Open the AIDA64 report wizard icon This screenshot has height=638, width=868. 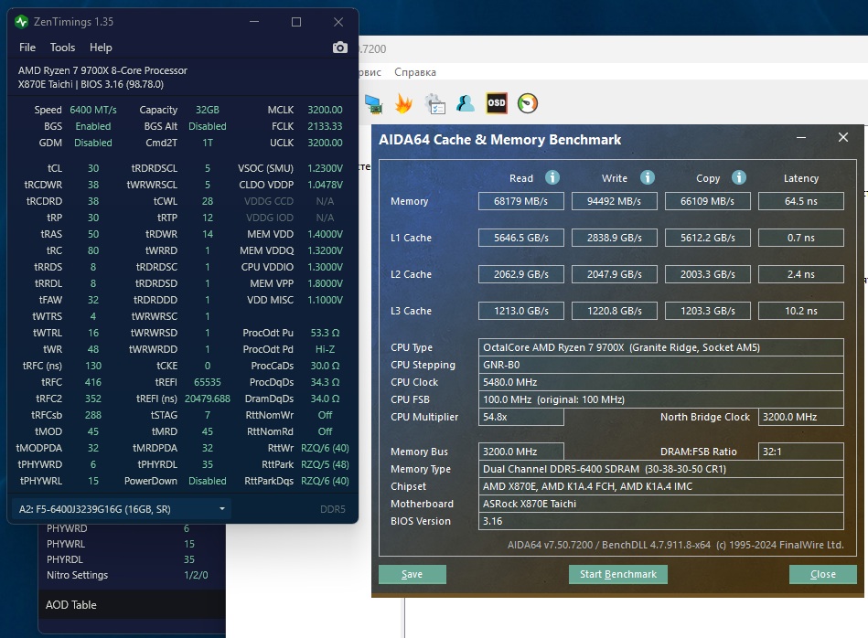[x=434, y=103]
